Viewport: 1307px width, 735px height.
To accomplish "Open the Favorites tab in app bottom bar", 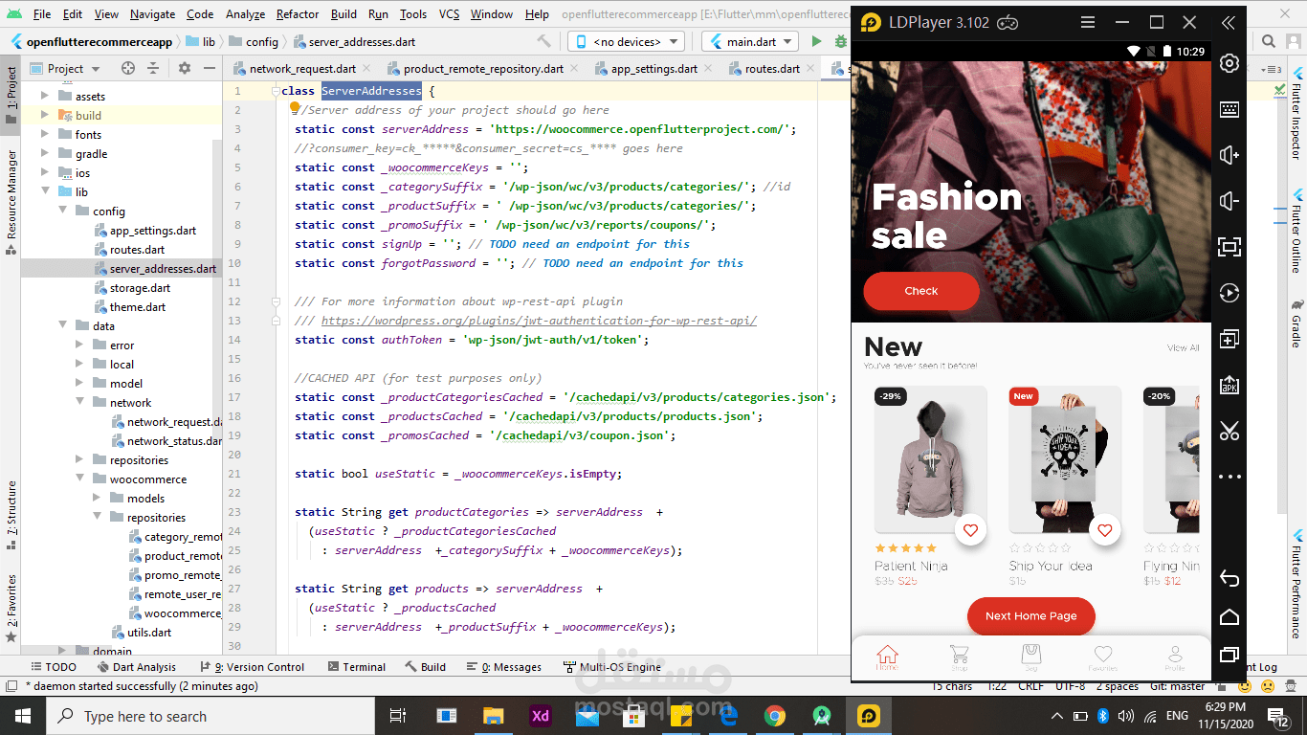I will (1103, 657).
